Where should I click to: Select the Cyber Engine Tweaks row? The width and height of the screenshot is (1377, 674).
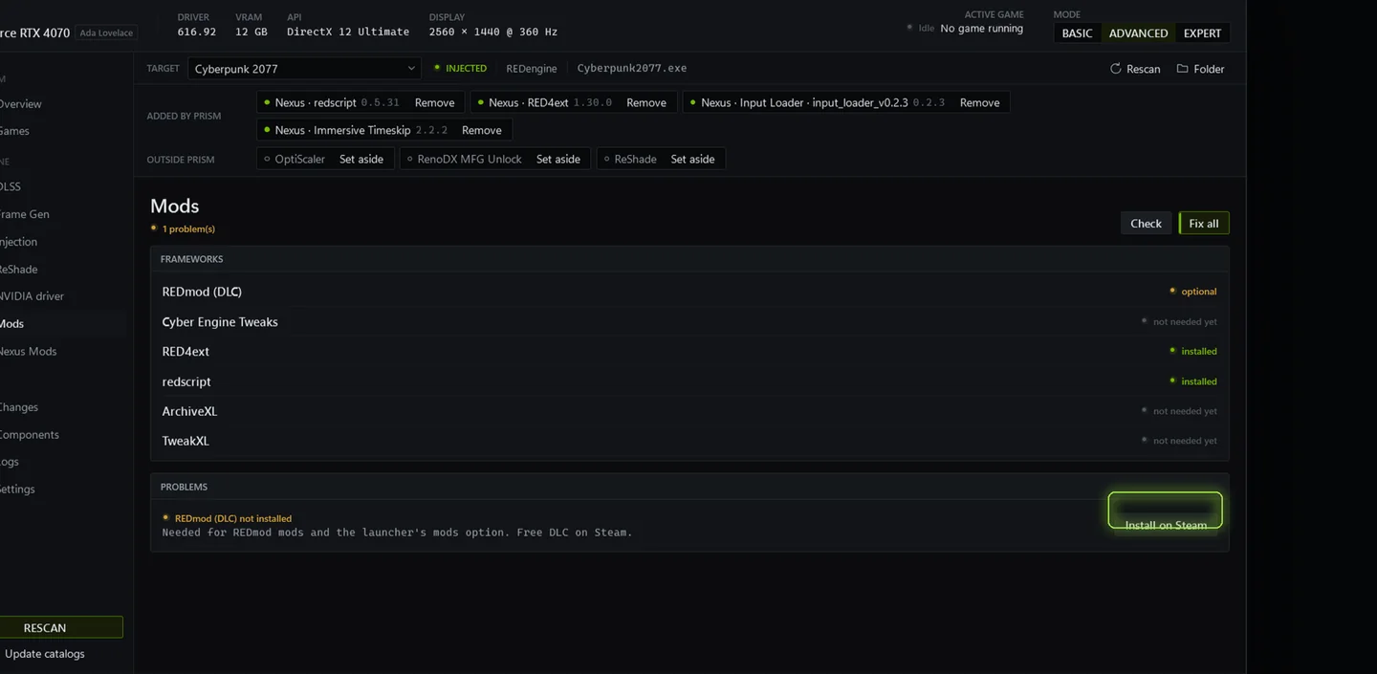pyautogui.click(x=689, y=322)
